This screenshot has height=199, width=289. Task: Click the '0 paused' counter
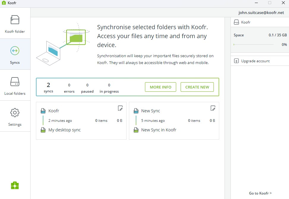[87, 88]
